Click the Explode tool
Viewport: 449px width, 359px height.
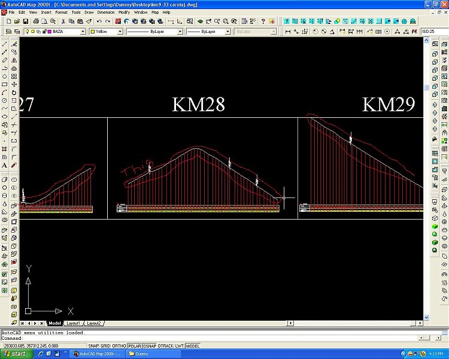(14, 165)
